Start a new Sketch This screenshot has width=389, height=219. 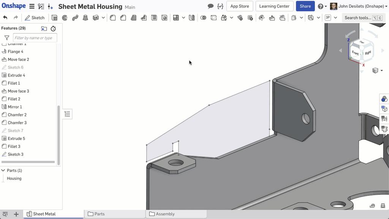point(35,17)
